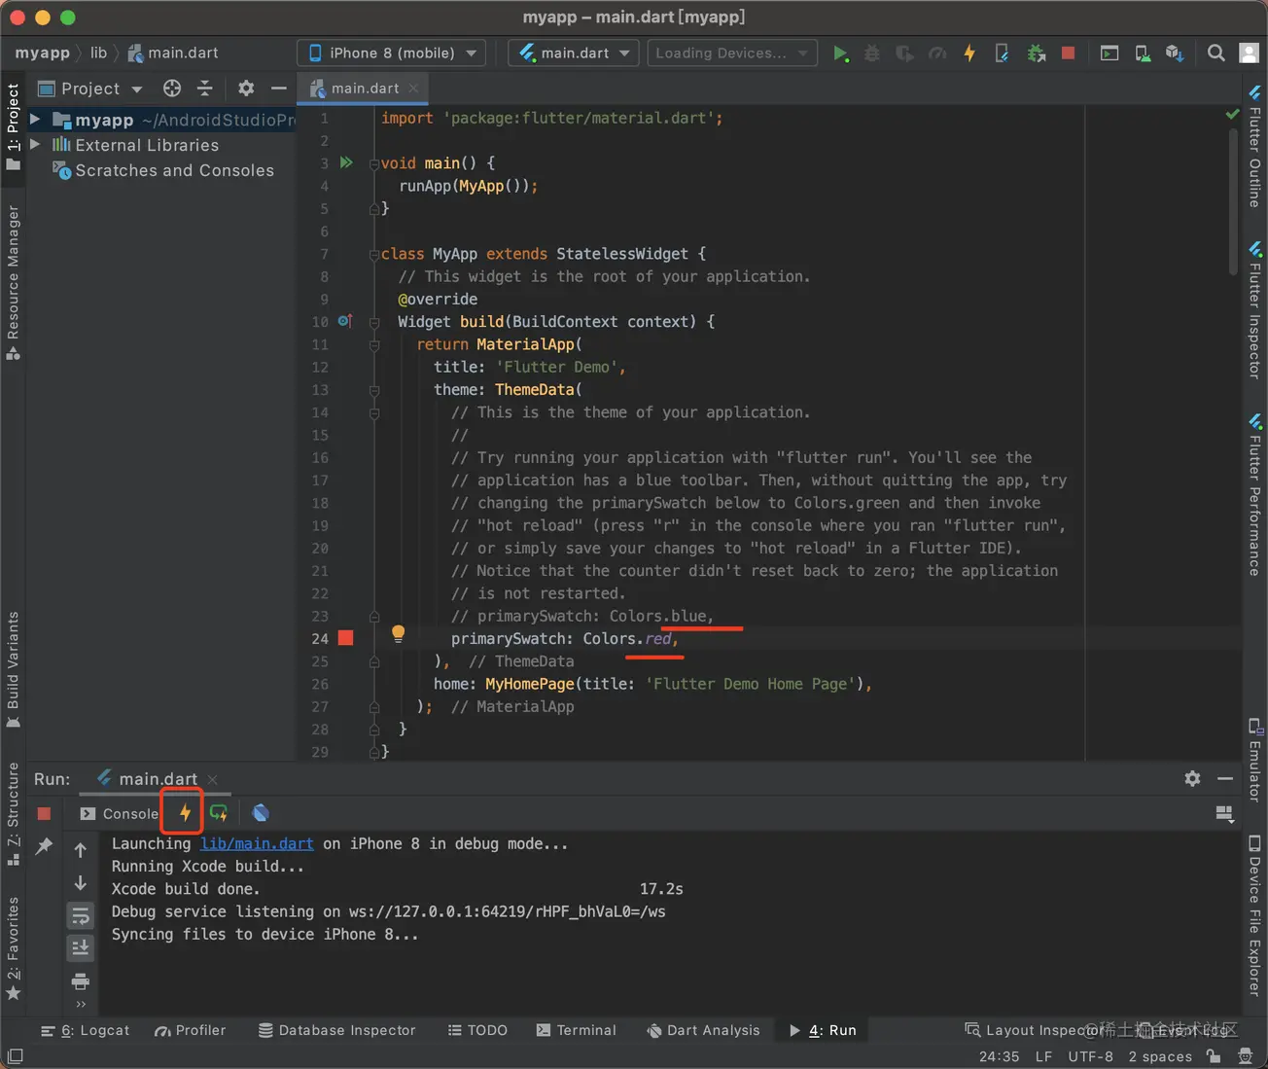This screenshot has width=1268, height=1069.
Task: Collapse main() using its fold marker on line 3
Action: click(x=374, y=163)
